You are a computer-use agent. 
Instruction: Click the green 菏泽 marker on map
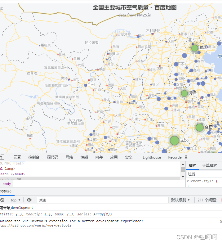[x=184, y=93]
